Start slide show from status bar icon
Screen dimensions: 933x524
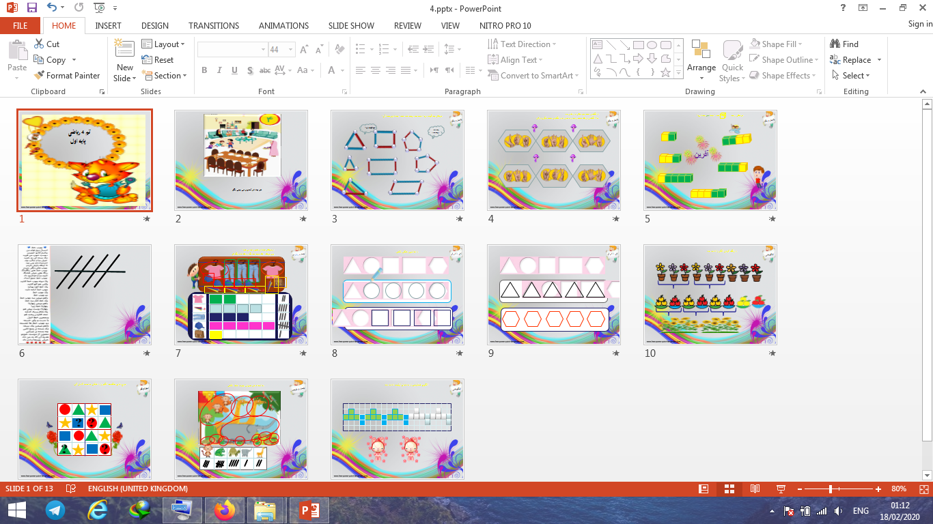[781, 489]
